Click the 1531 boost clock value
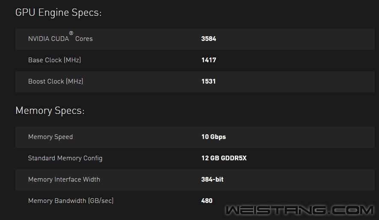The image size is (379, 220). click(208, 81)
